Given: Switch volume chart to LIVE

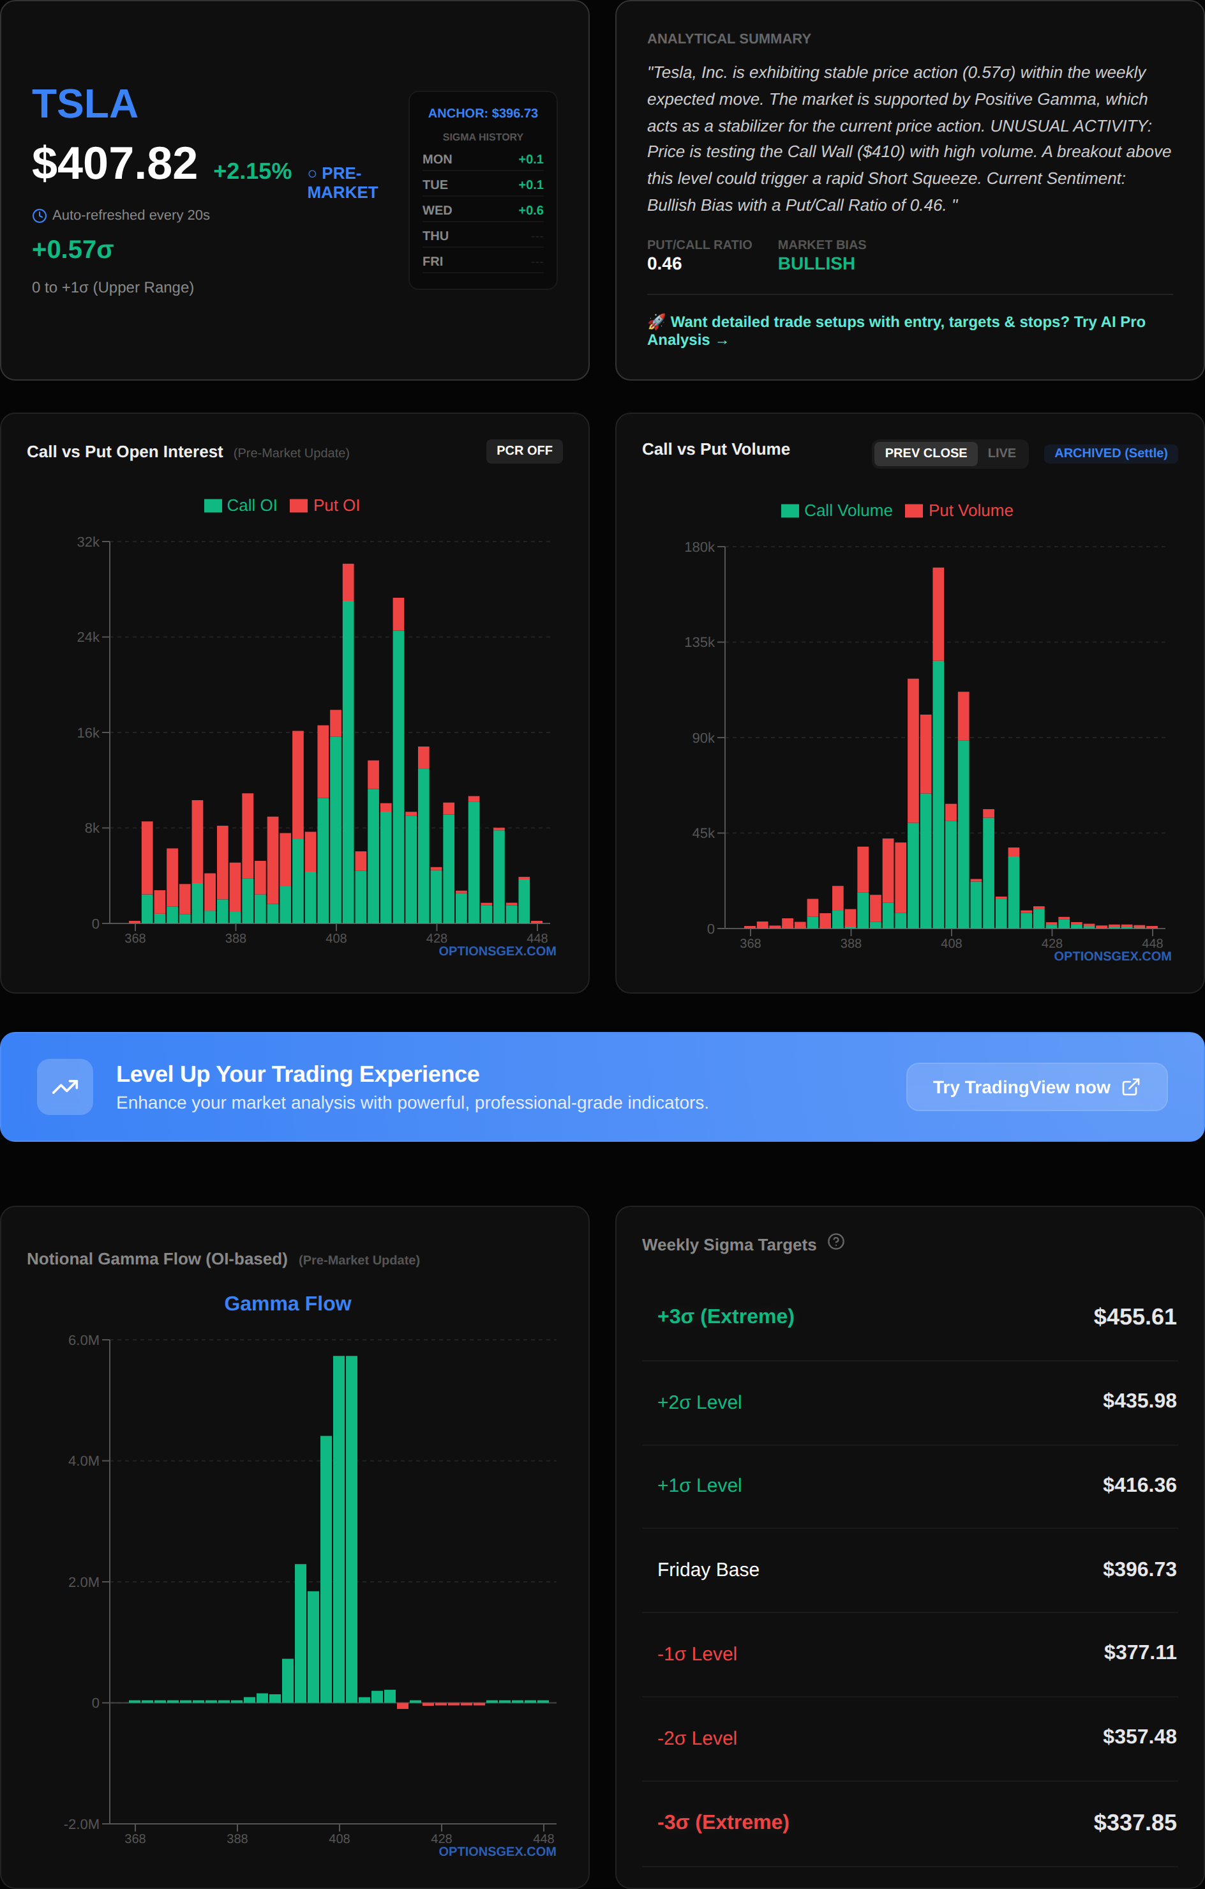Looking at the screenshot, I should tap(1001, 453).
